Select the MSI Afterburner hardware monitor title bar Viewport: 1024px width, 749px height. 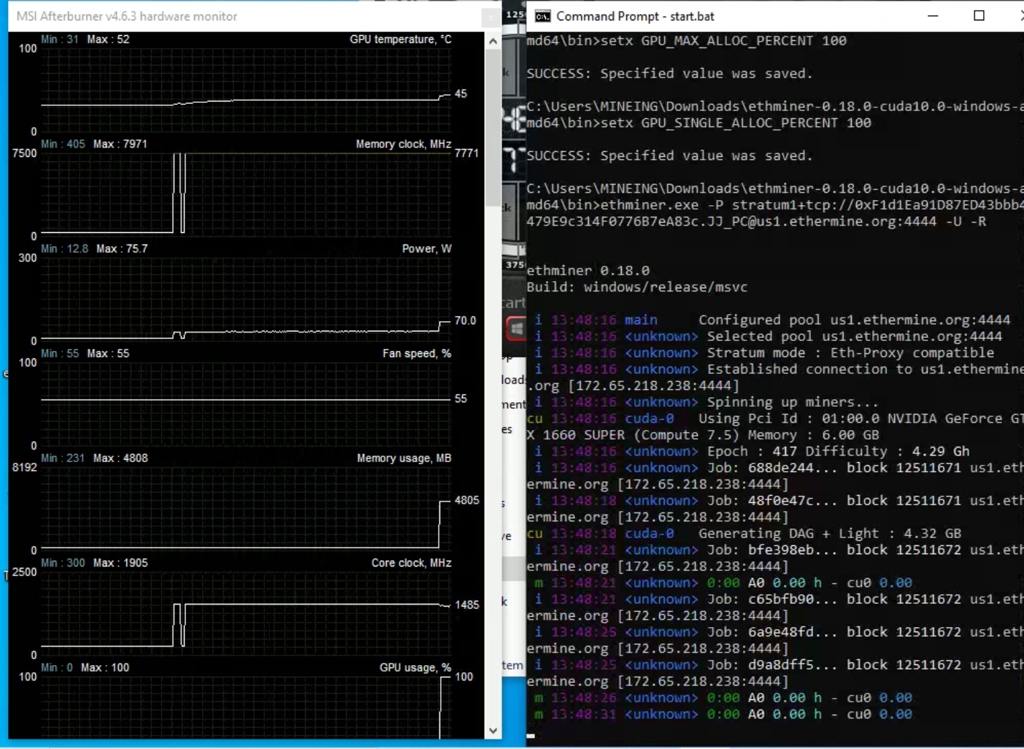pyautogui.click(x=245, y=16)
